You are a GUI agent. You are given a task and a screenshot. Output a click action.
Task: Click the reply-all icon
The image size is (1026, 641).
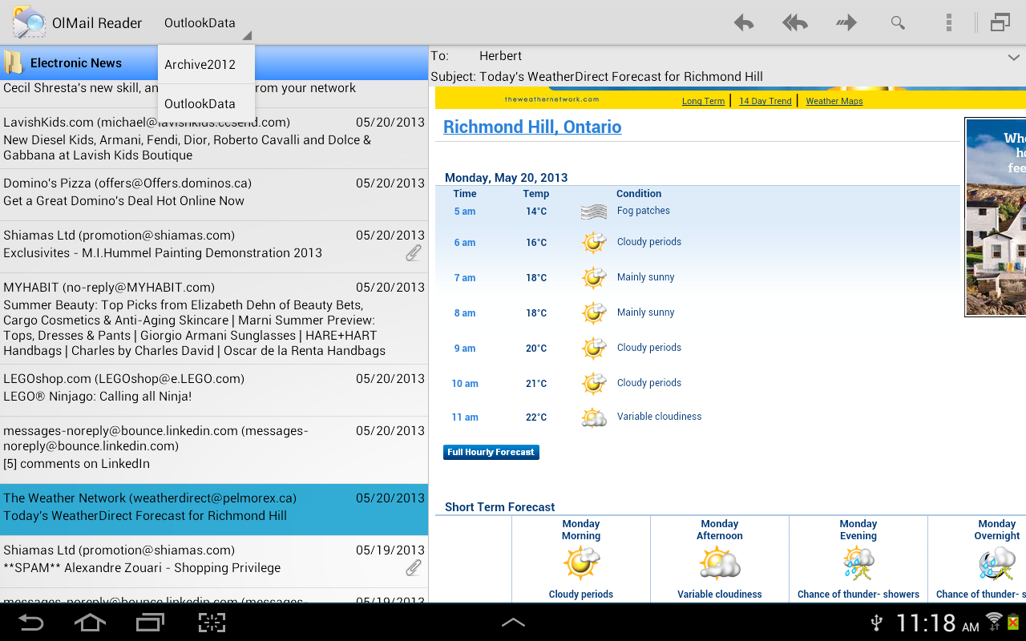click(x=794, y=23)
